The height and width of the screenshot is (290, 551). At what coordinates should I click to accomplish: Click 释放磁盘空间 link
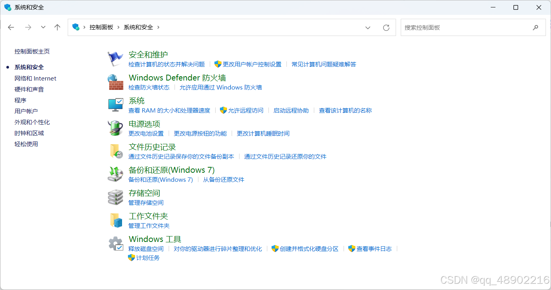tap(146, 249)
